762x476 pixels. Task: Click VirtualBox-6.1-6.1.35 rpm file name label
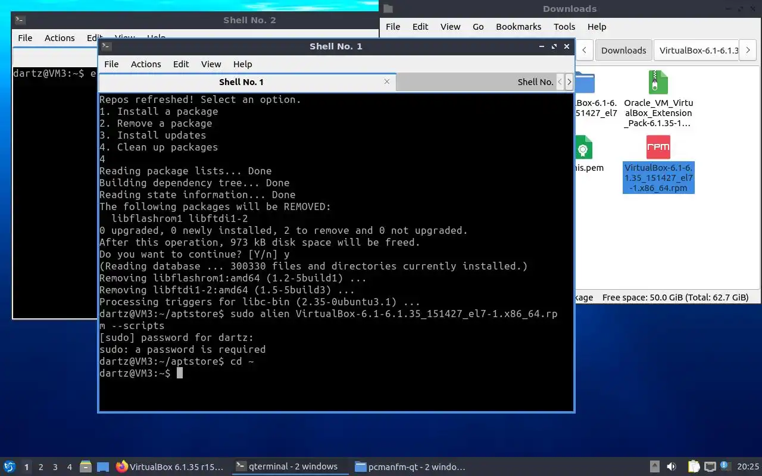pyautogui.click(x=658, y=178)
